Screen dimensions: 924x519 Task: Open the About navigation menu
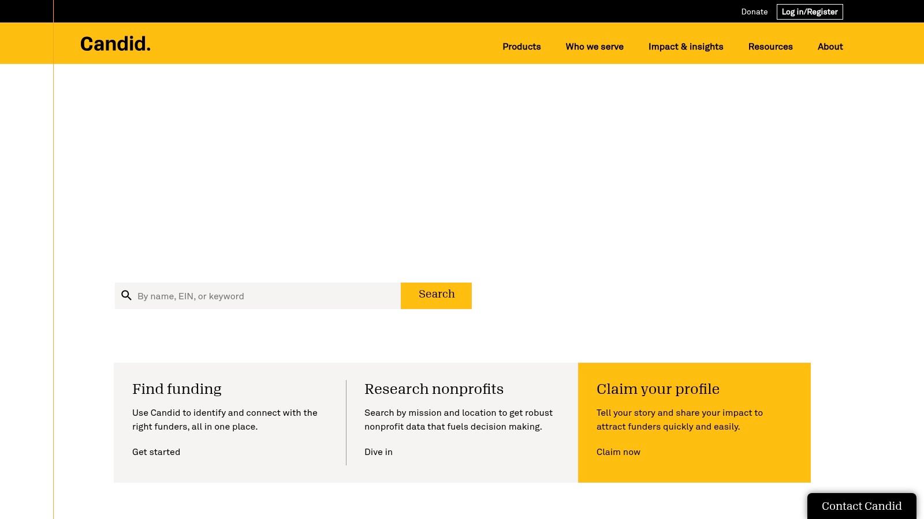point(830,47)
